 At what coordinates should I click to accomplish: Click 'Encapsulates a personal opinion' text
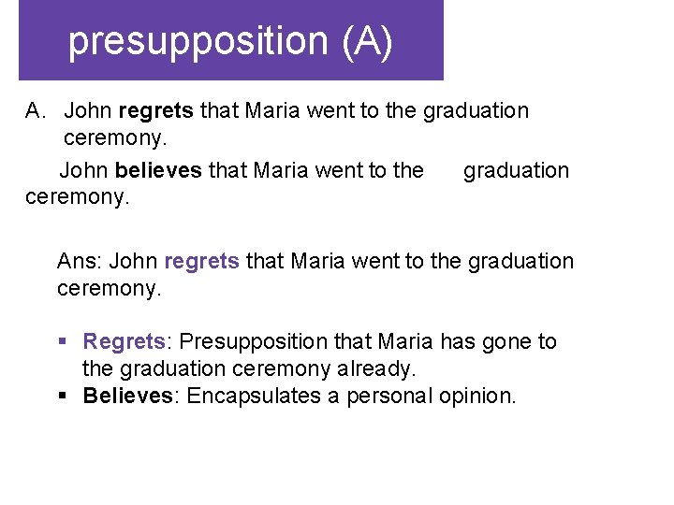click(351, 396)
